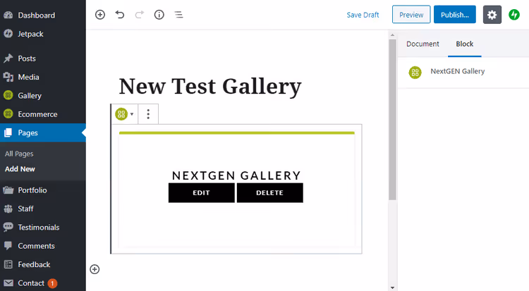
Task: Click the Dashboard icon in sidebar
Action: tap(8, 16)
